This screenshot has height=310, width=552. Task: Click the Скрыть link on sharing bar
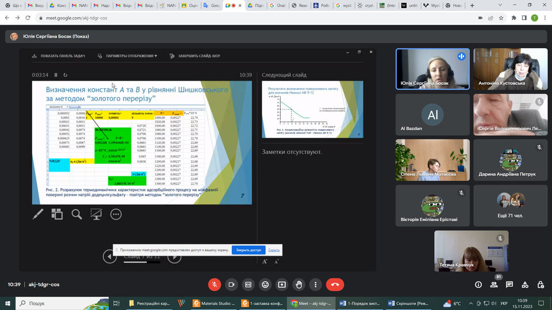tap(274, 250)
